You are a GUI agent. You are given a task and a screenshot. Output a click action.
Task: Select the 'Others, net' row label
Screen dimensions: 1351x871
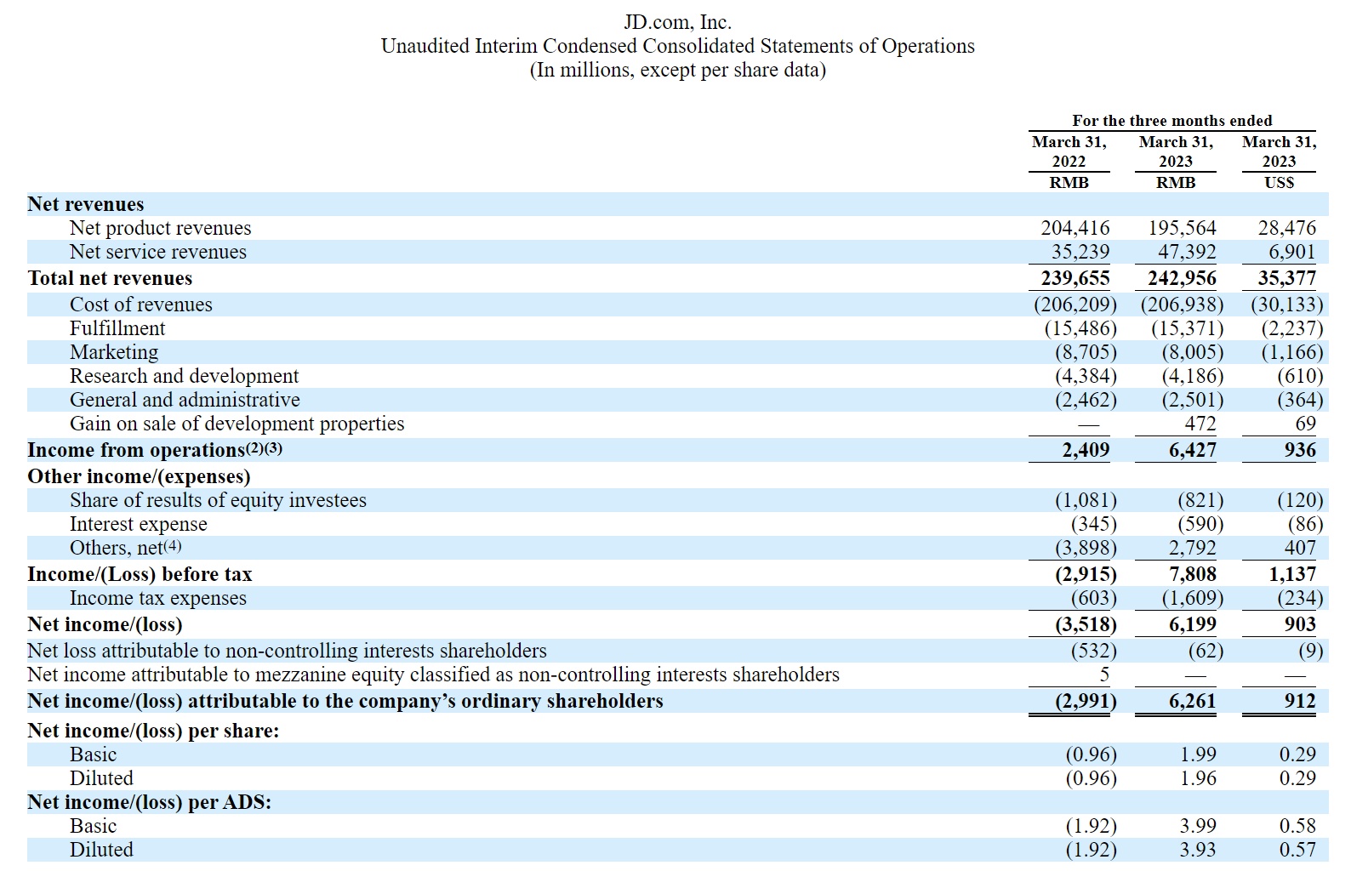(x=125, y=548)
